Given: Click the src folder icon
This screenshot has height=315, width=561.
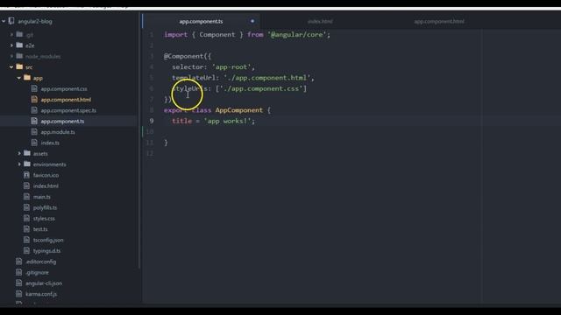Looking at the screenshot, I should (x=19, y=66).
